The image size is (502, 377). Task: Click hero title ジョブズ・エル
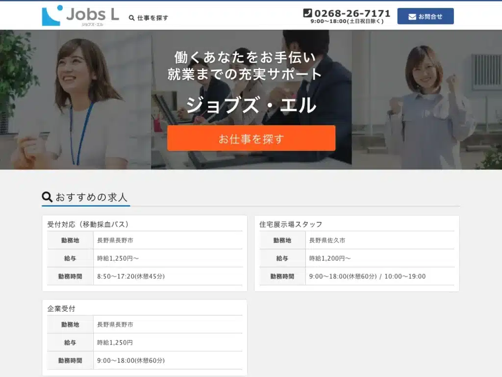(x=251, y=105)
